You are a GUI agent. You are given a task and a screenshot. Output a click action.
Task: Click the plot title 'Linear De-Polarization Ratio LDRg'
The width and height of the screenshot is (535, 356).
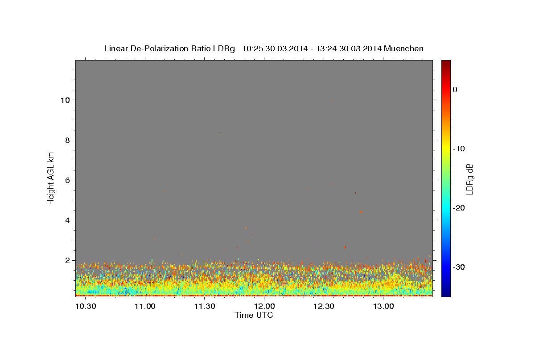(169, 49)
